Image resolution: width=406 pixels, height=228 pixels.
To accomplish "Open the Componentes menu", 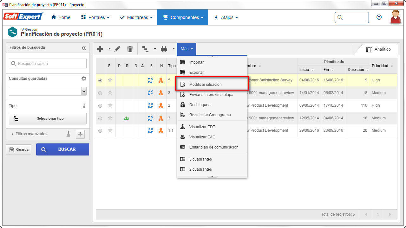I will coord(183,17).
